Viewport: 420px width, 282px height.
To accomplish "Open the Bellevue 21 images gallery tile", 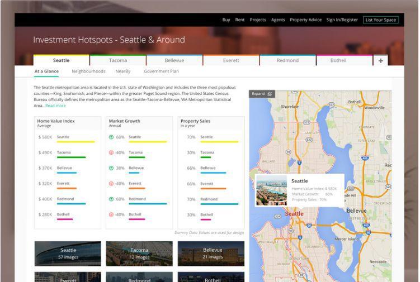I will [211, 254].
